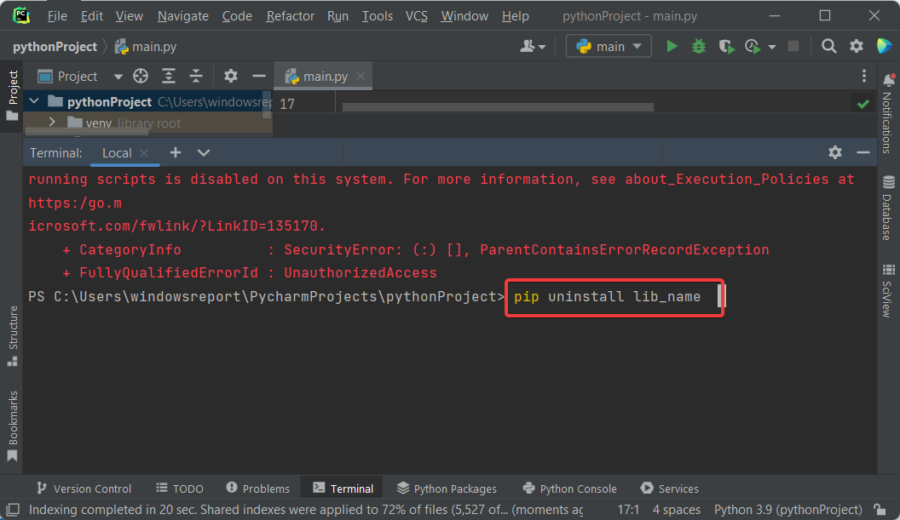
Task: Click the Run with Coverage icon
Action: tap(725, 47)
